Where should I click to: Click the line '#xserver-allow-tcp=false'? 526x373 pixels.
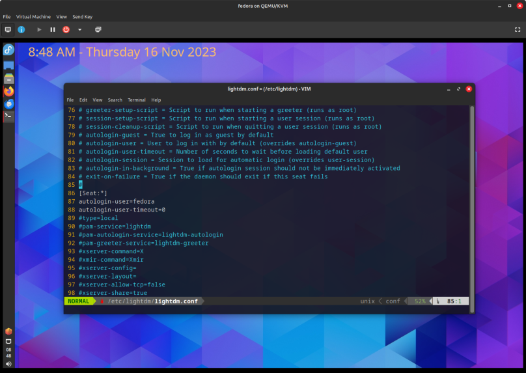point(122,284)
